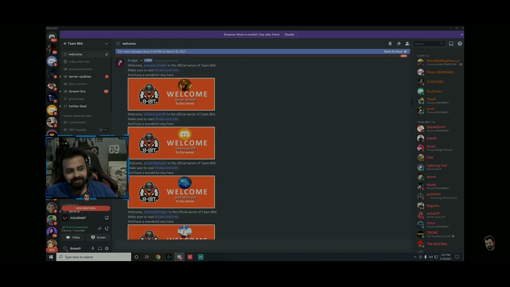Dismiss the Streamer Mode banner
Image resolution: width=510 pixels, height=287 pixels.
click(462, 35)
